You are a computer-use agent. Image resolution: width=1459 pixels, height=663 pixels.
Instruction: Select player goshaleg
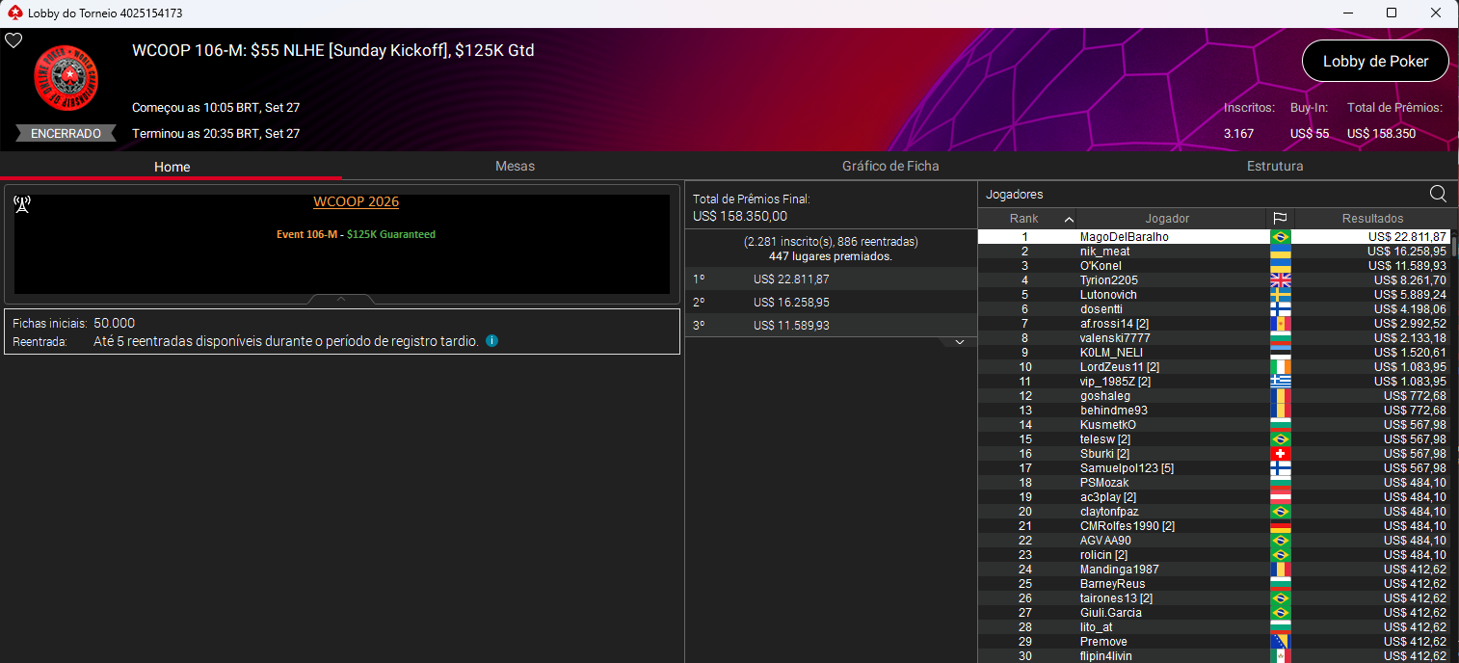pos(1214,396)
